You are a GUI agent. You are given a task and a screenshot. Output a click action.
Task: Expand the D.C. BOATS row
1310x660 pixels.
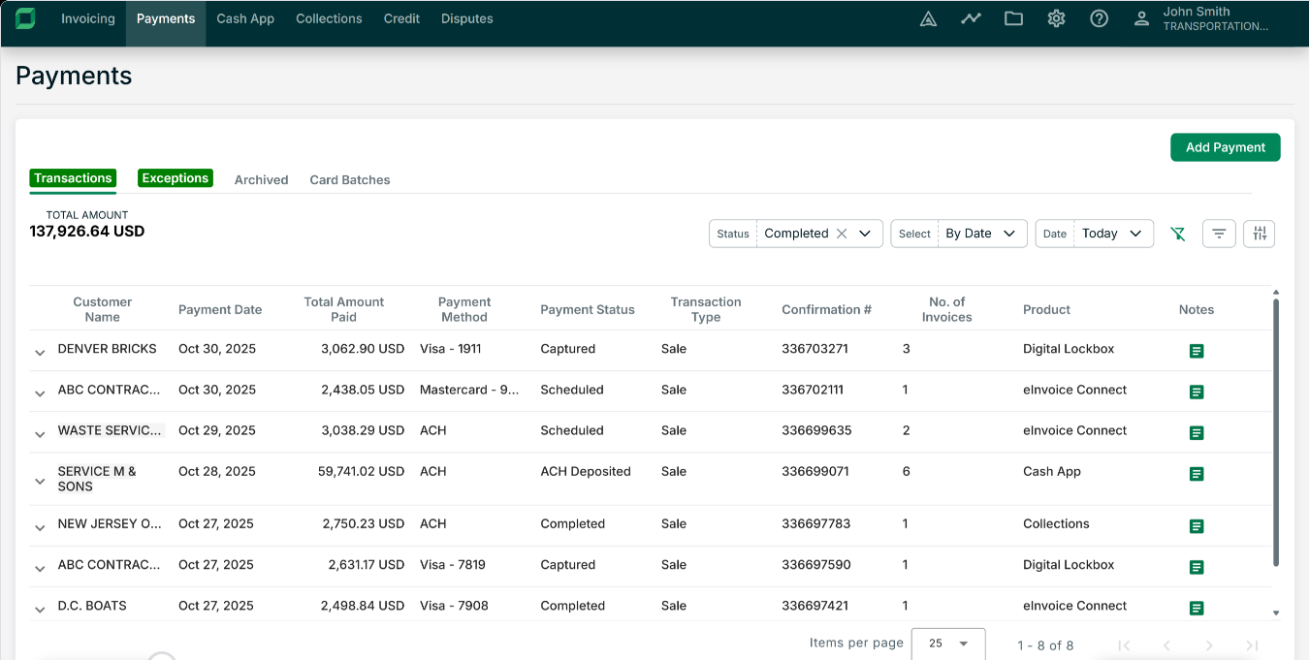coord(40,610)
